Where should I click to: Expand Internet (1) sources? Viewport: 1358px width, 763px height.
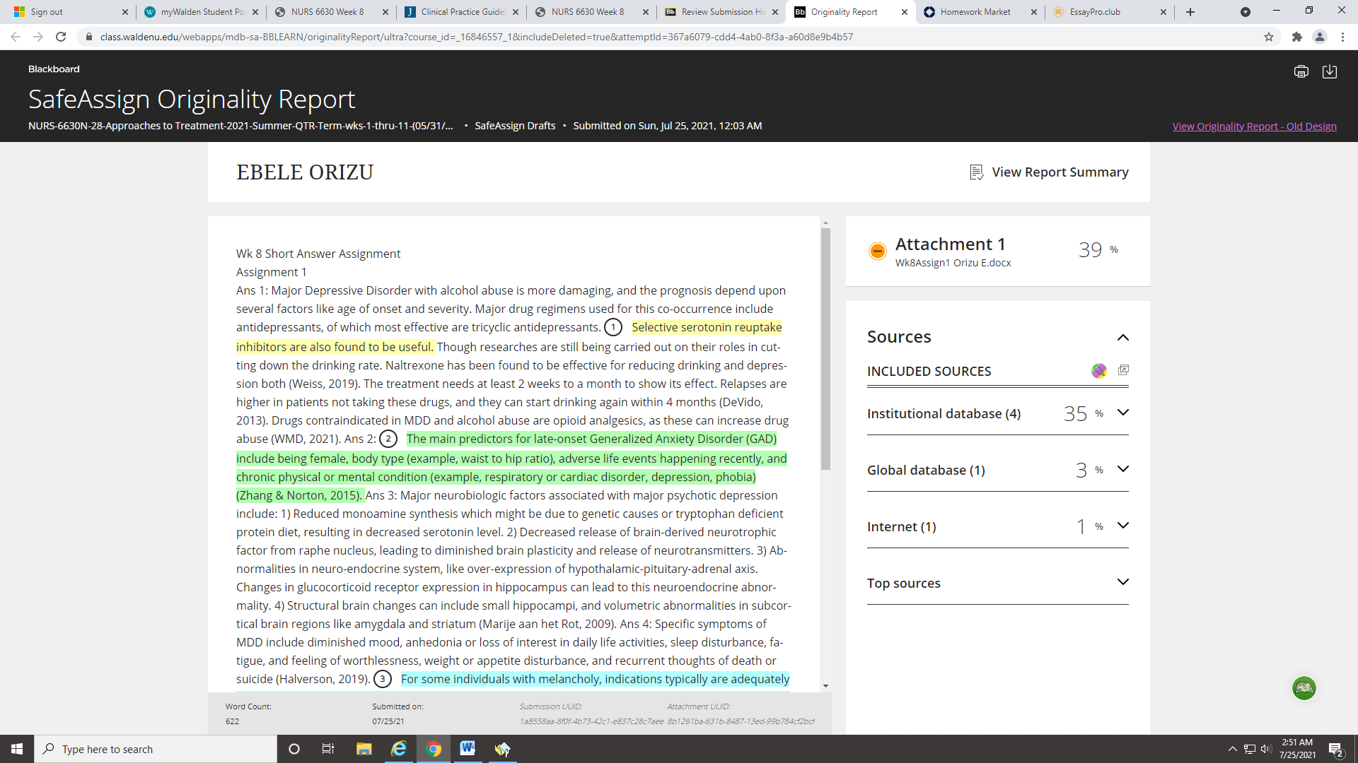coord(1123,526)
